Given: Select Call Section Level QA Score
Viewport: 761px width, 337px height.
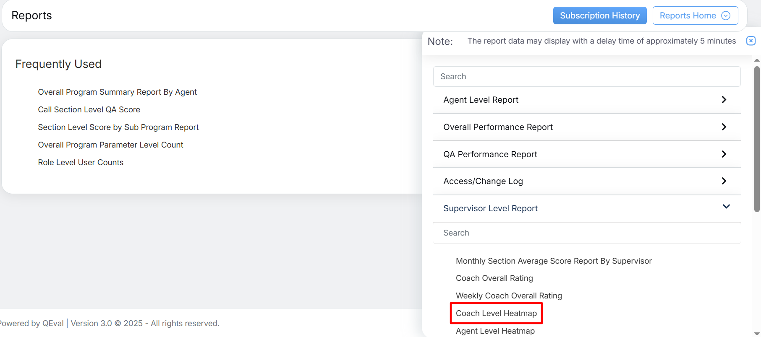Looking at the screenshot, I should 89,110.
